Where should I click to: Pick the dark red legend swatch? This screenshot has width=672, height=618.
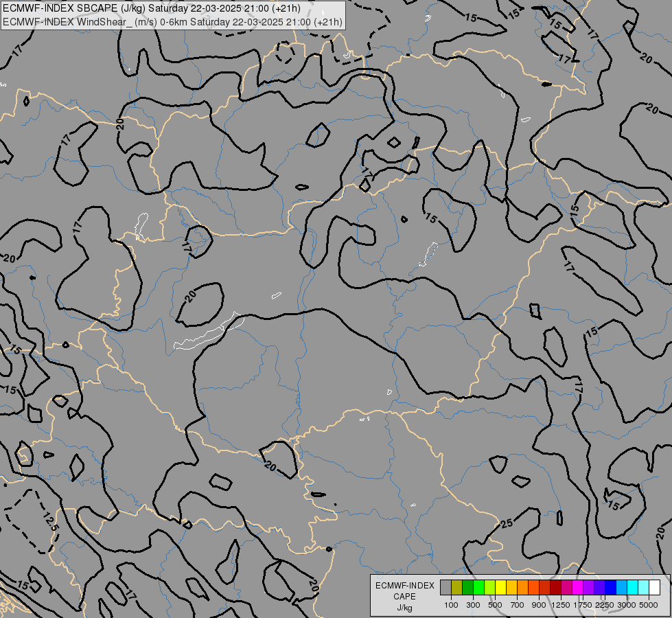click(x=555, y=587)
